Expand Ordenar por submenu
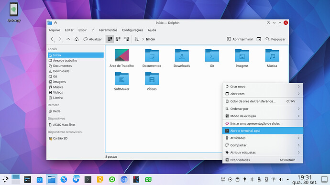The image size is (330, 185). click(x=263, y=109)
